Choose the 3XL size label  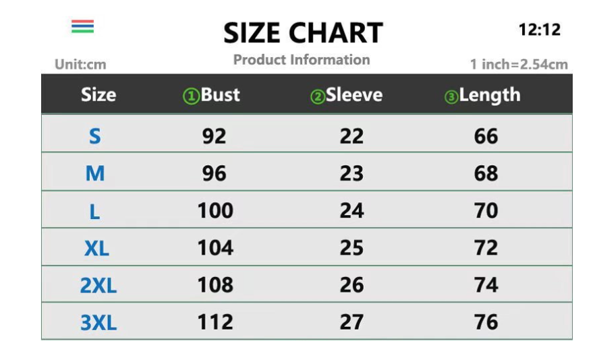click(x=98, y=323)
